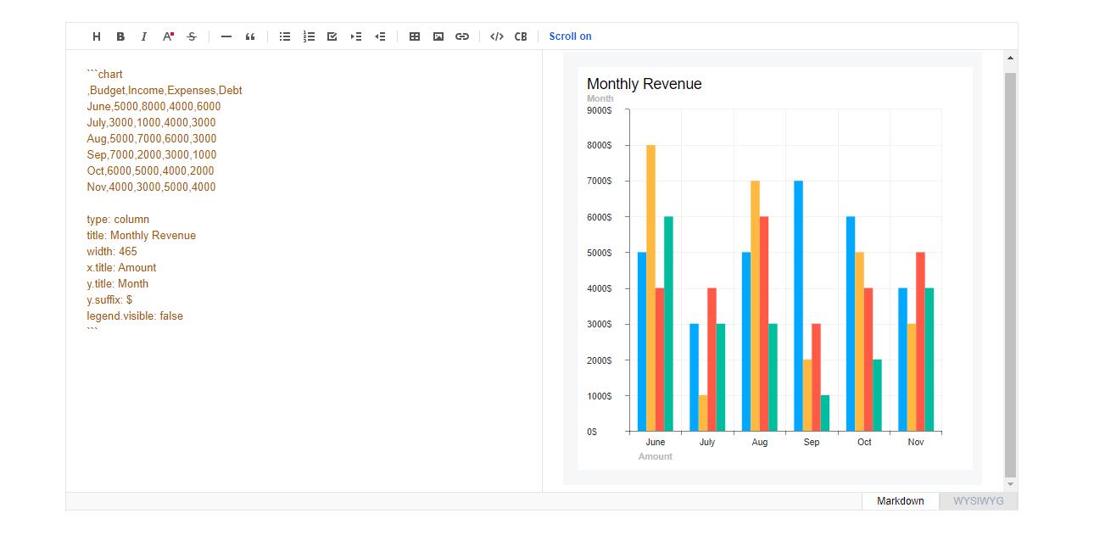Click the 'x.title: Amount' line
The width and height of the screenshot is (1094, 547).
(x=121, y=268)
